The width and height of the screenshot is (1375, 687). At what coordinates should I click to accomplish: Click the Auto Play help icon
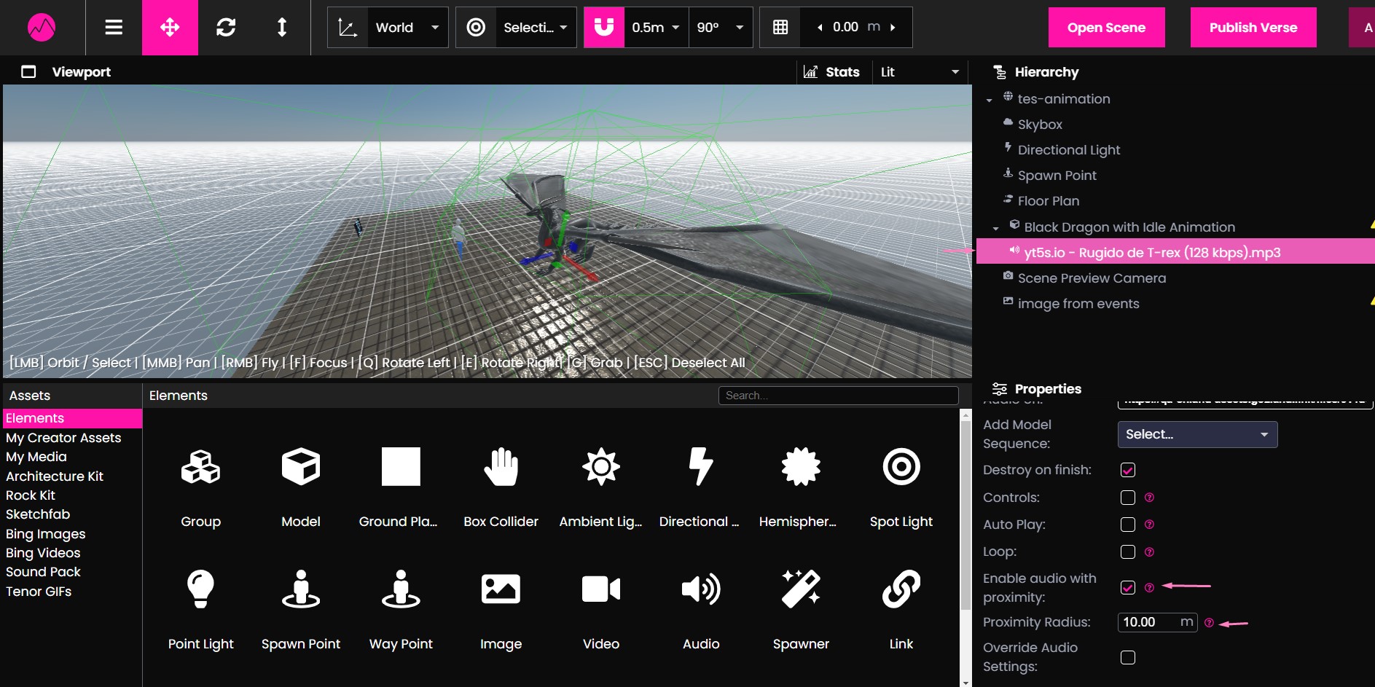click(1149, 525)
